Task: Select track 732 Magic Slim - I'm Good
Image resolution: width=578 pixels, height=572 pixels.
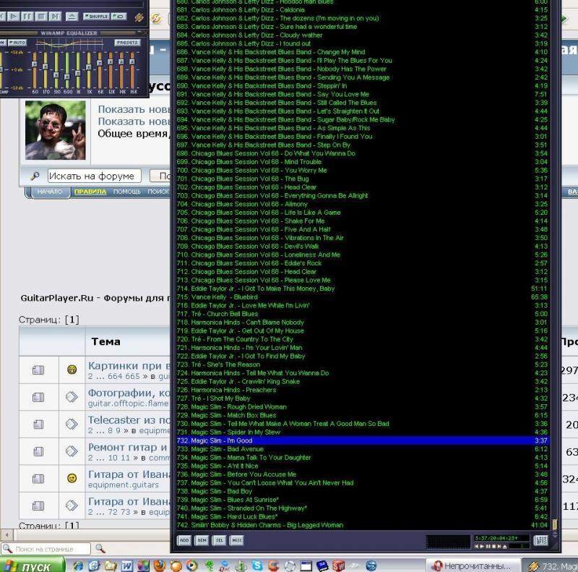Action: (363, 440)
